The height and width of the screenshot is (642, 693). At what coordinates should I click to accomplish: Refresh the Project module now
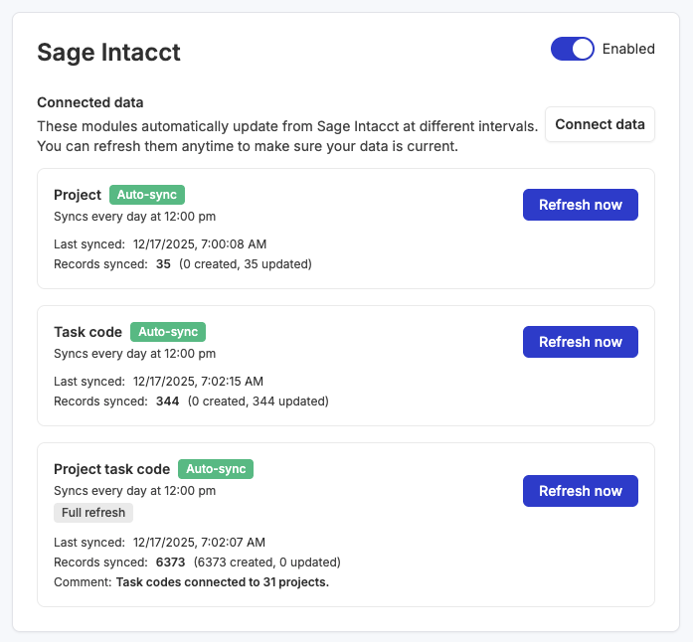580,205
